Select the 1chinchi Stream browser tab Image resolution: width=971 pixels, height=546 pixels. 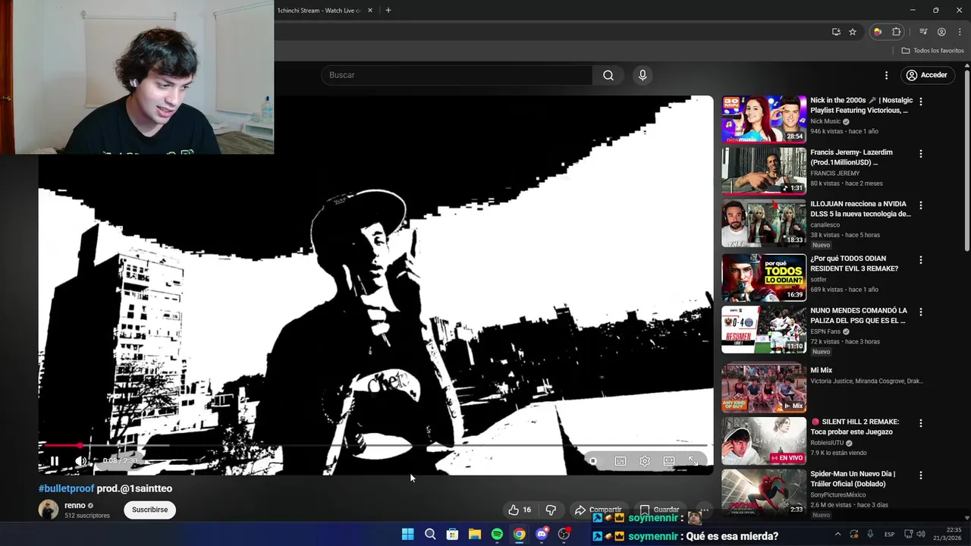[x=319, y=11]
